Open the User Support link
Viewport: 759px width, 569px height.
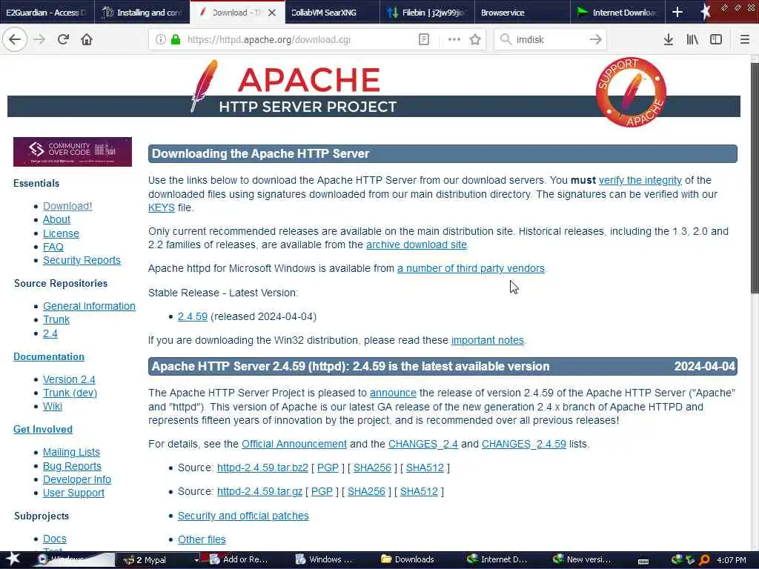click(73, 493)
